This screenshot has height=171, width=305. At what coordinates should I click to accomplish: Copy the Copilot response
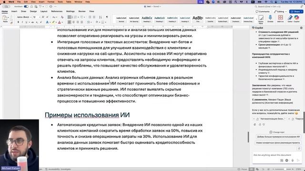coord(255,124)
